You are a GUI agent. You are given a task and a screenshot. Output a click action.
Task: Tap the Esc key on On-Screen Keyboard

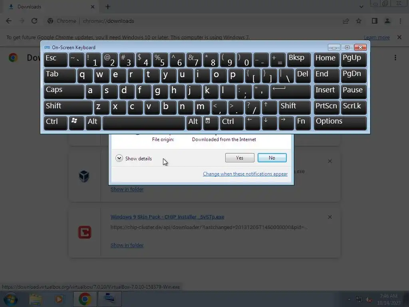click(x=56, y=60)
